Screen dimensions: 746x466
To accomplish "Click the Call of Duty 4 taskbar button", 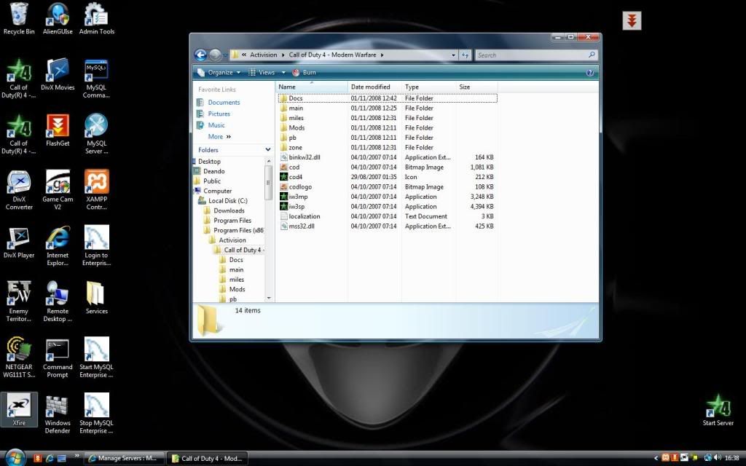I will click(208, 459).
